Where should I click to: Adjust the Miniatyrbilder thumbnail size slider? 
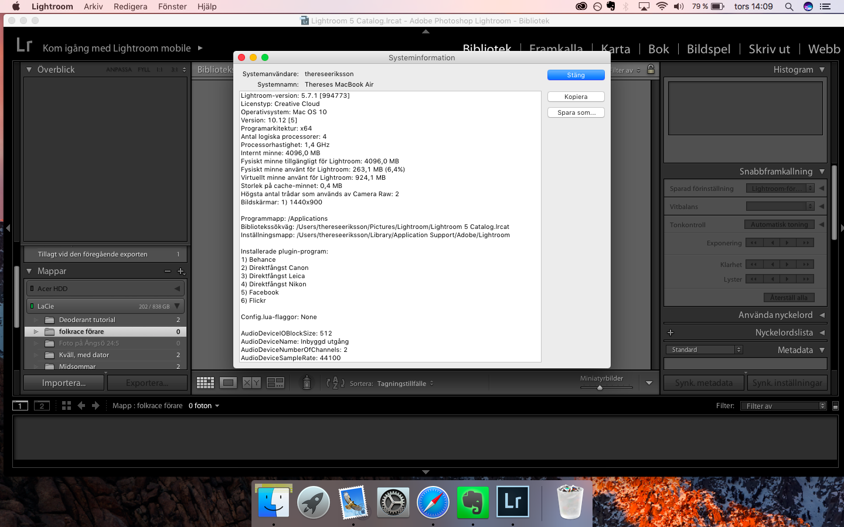600,387
